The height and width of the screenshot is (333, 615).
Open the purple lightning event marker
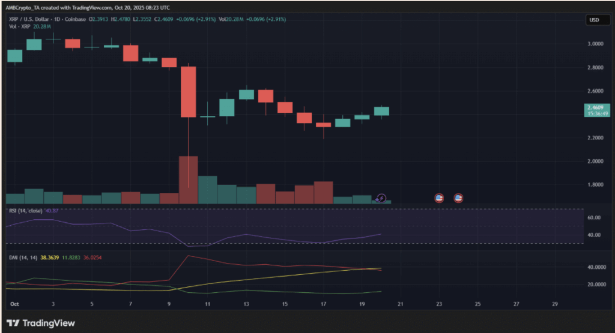coord(381,198)
